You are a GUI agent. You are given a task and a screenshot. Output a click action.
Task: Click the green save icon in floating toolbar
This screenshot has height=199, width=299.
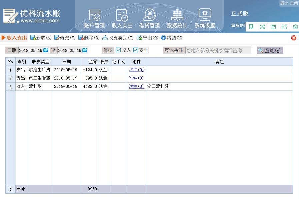point(273,27)
